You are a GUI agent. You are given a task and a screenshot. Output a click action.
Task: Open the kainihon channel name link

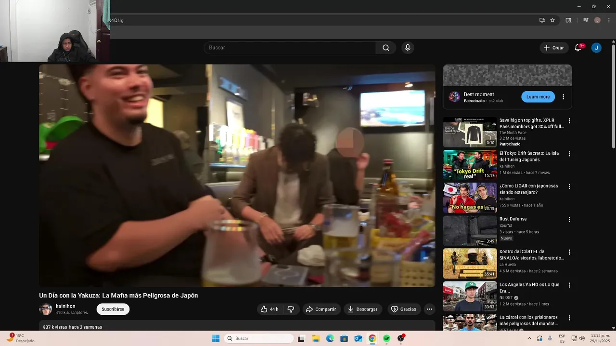point(65,306)
